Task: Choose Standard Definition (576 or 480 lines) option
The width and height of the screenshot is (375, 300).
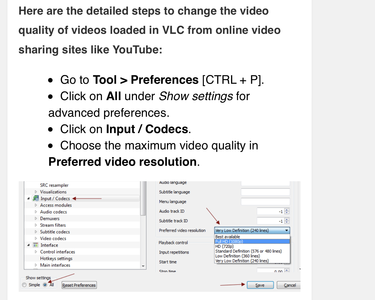Action: coord(252,251)
